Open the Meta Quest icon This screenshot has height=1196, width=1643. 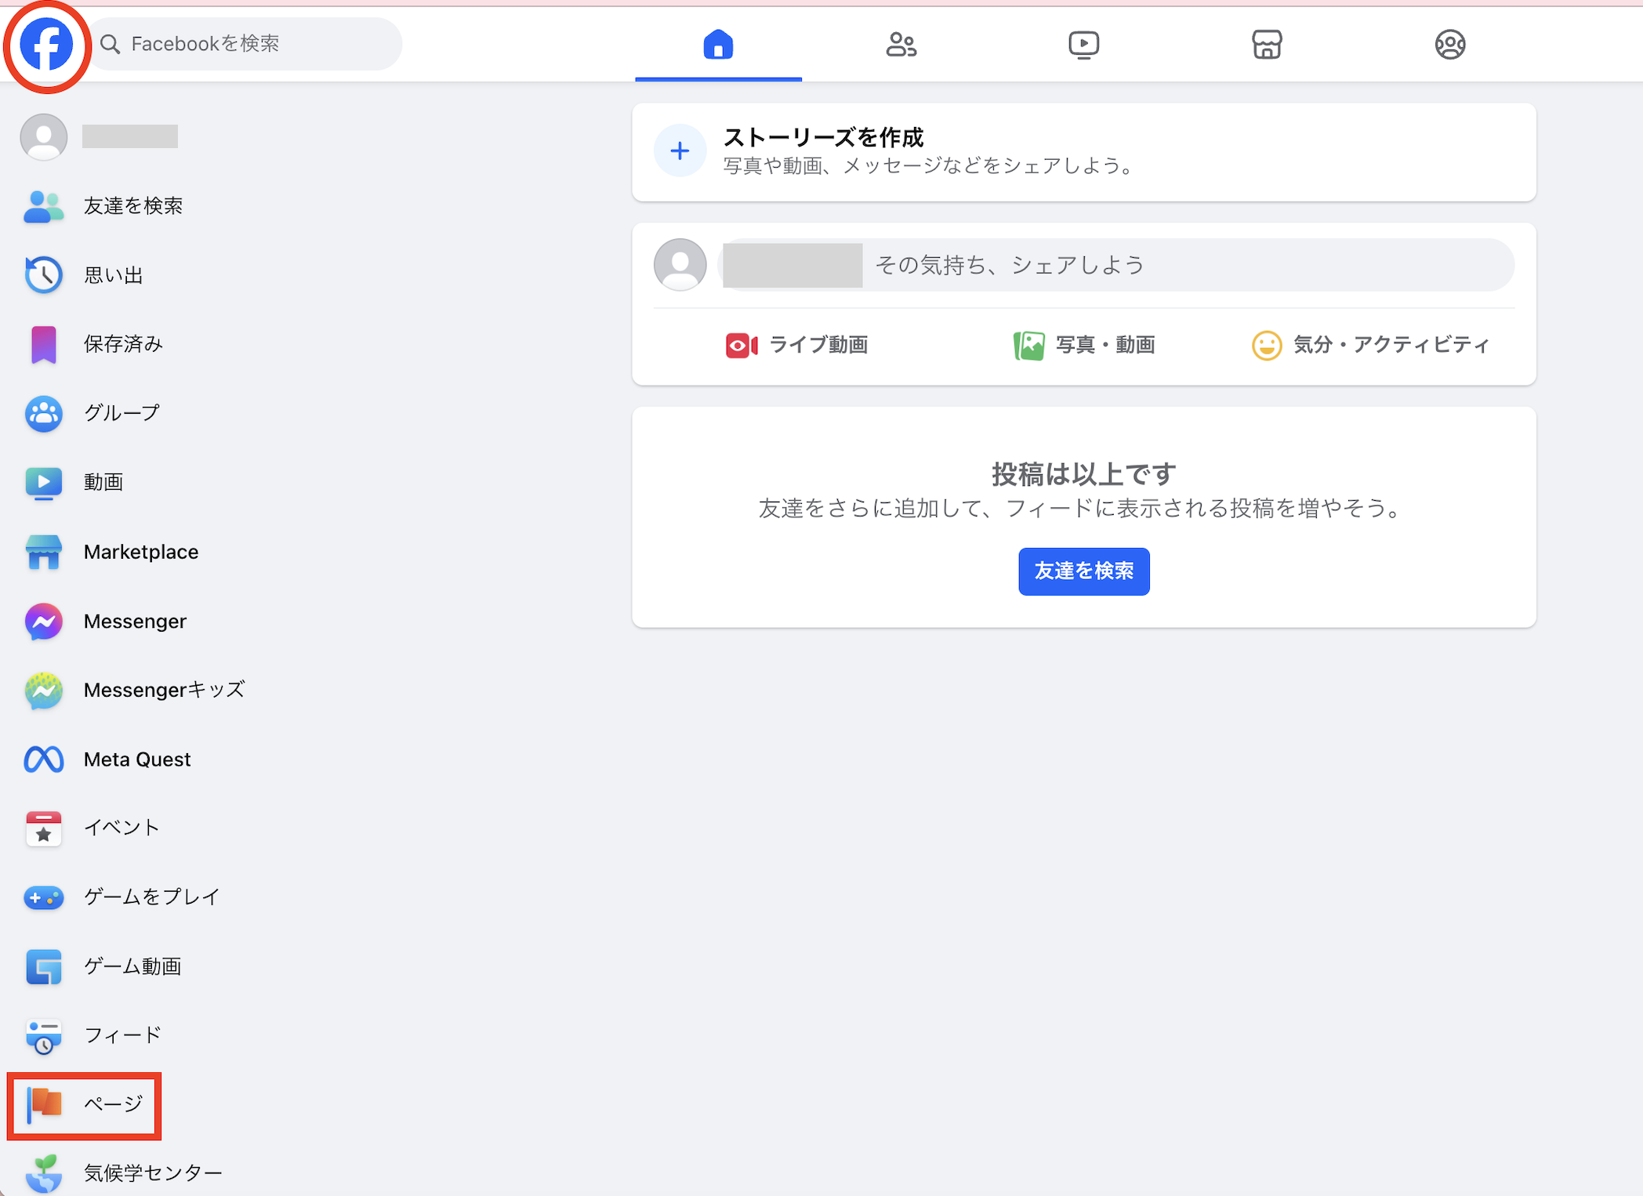pyautogui.click(x=44, y=759)
